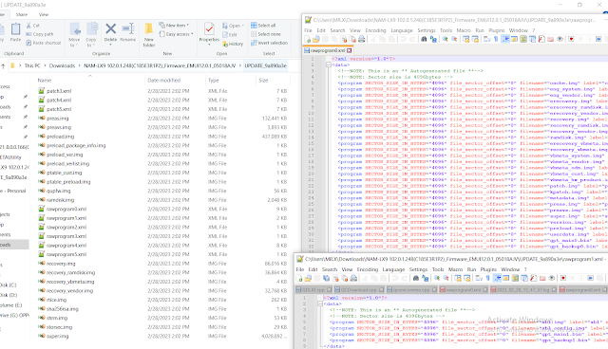
Task: Click Select all in the ribbon
Action: pos(263,26)
